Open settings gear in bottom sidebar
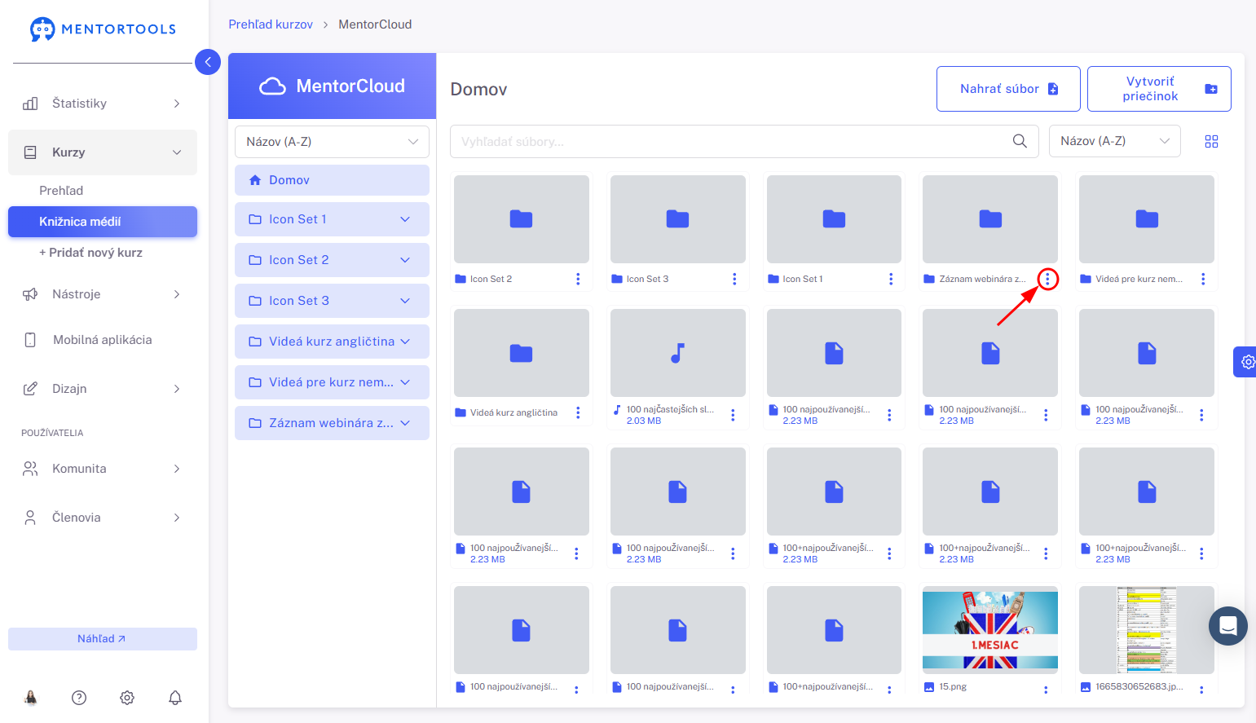1256x723 pixels. pyautogui.click(x=127, y=698)
